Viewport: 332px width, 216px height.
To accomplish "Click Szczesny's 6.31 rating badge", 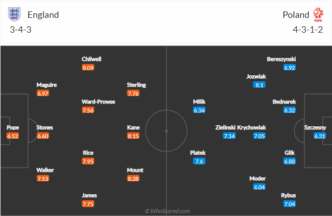I will (320, 136).
